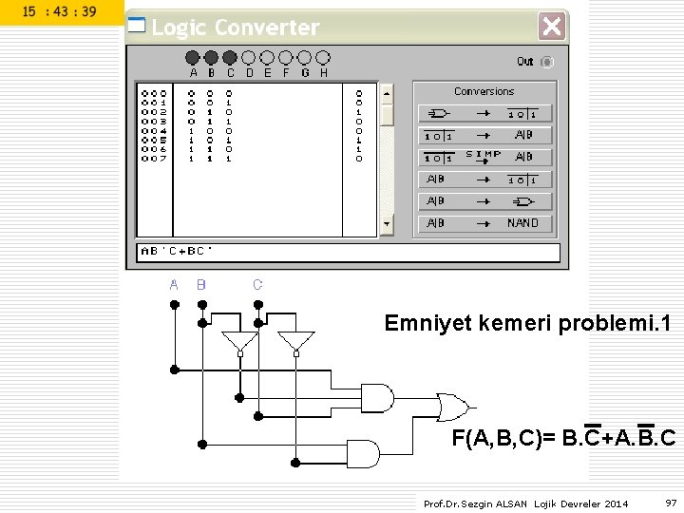Click the Out terminal indicator

[x=547, y=62]
